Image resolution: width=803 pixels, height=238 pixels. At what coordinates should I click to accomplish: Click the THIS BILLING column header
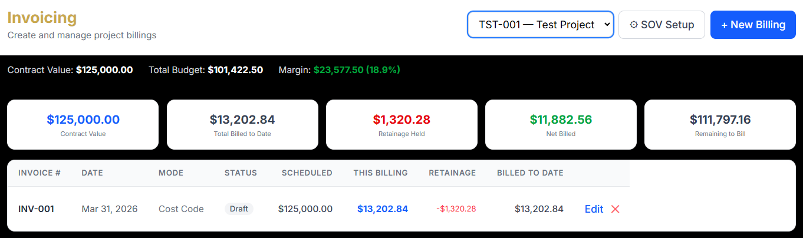[380, 173]
